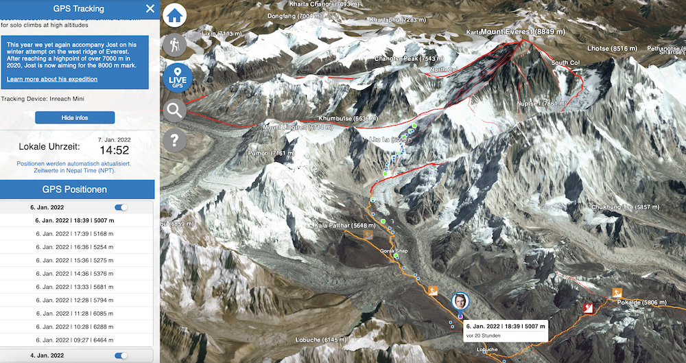Screen dimensions: 686x363
Task: Select position entry 09:27 at 6464 m
Action: 77,340
